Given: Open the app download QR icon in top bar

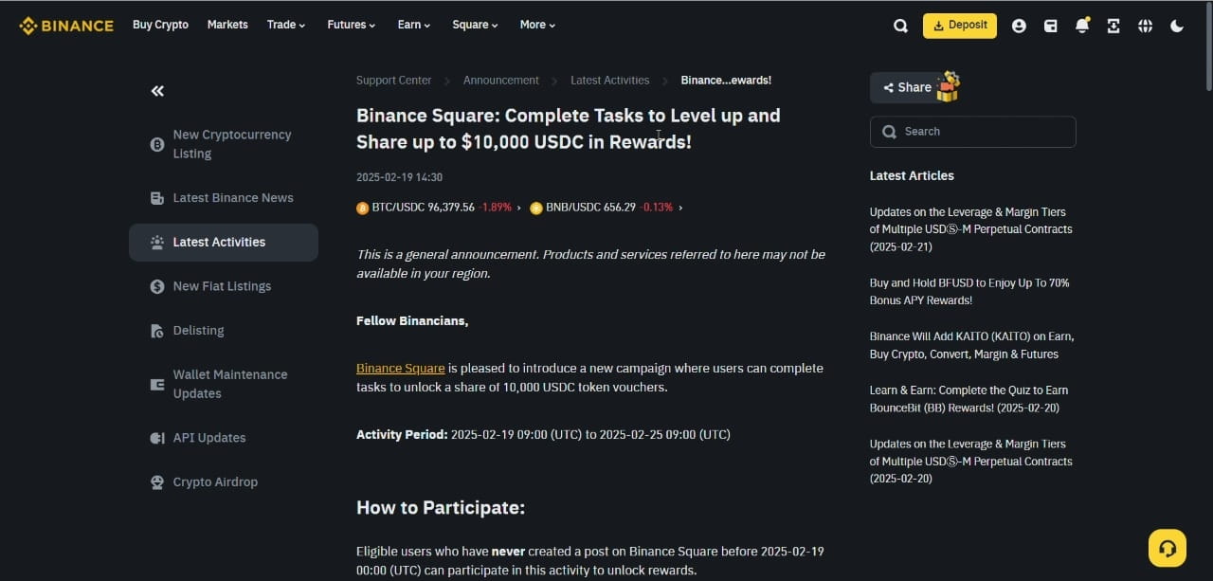Looking at the screenshot, I should (1113, 26).
